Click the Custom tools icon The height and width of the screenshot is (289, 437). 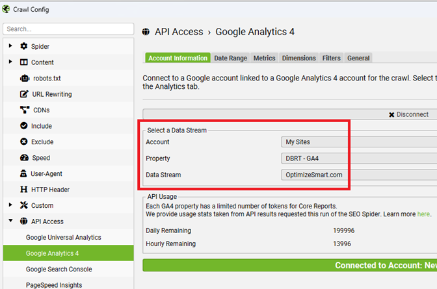point(24,205)
